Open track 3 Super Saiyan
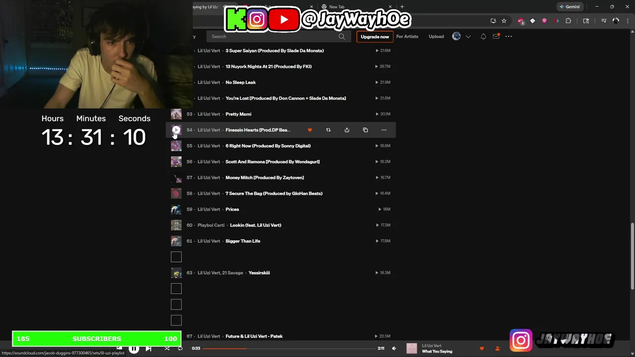 pos(274,51)
